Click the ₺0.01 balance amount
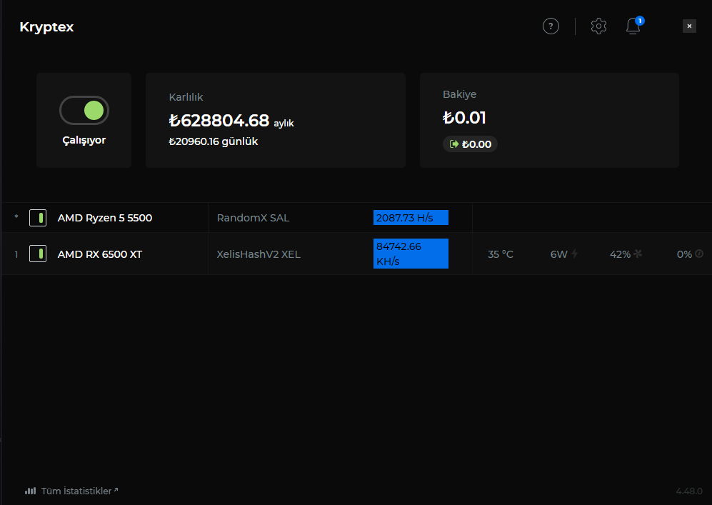 464,118
